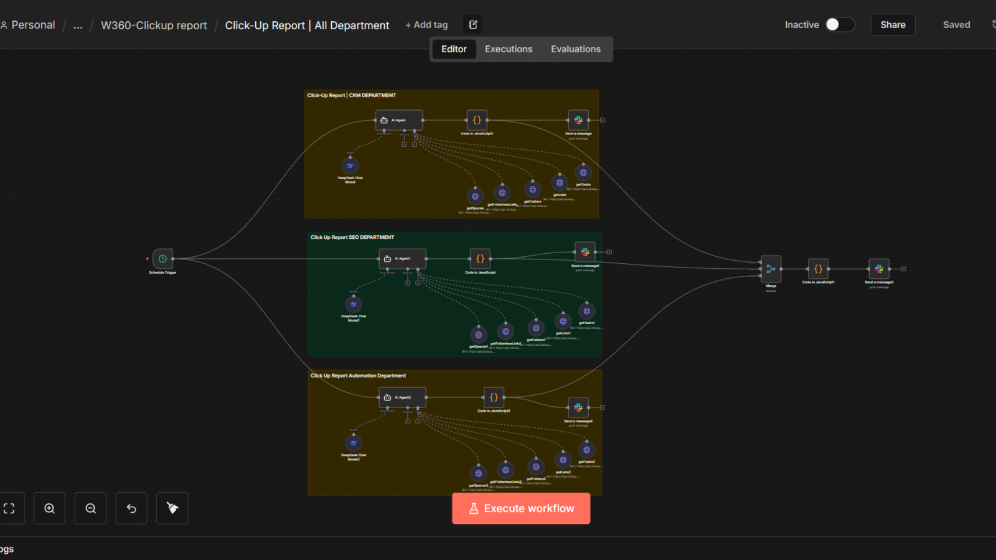This screenshot has height=560, width=996.
Task: Click the Share button
Action: 892,25
